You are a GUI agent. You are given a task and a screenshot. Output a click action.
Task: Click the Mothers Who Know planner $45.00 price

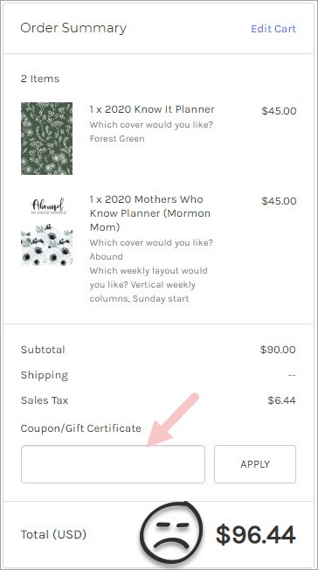279,201
